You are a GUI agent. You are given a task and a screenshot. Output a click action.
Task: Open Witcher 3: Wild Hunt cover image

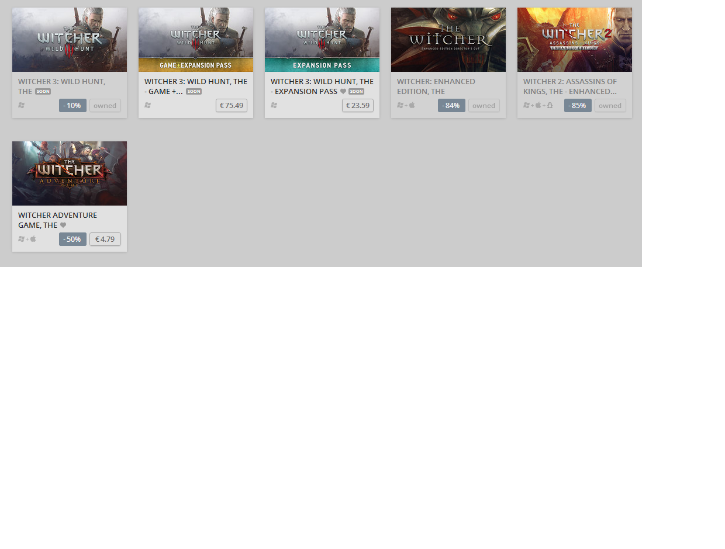[x=70, y=40]
